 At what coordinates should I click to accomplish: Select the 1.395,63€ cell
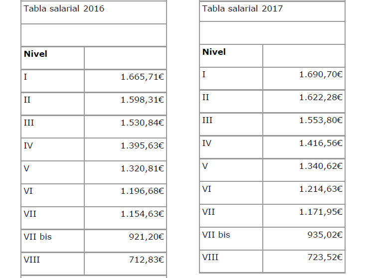(142, 145)
